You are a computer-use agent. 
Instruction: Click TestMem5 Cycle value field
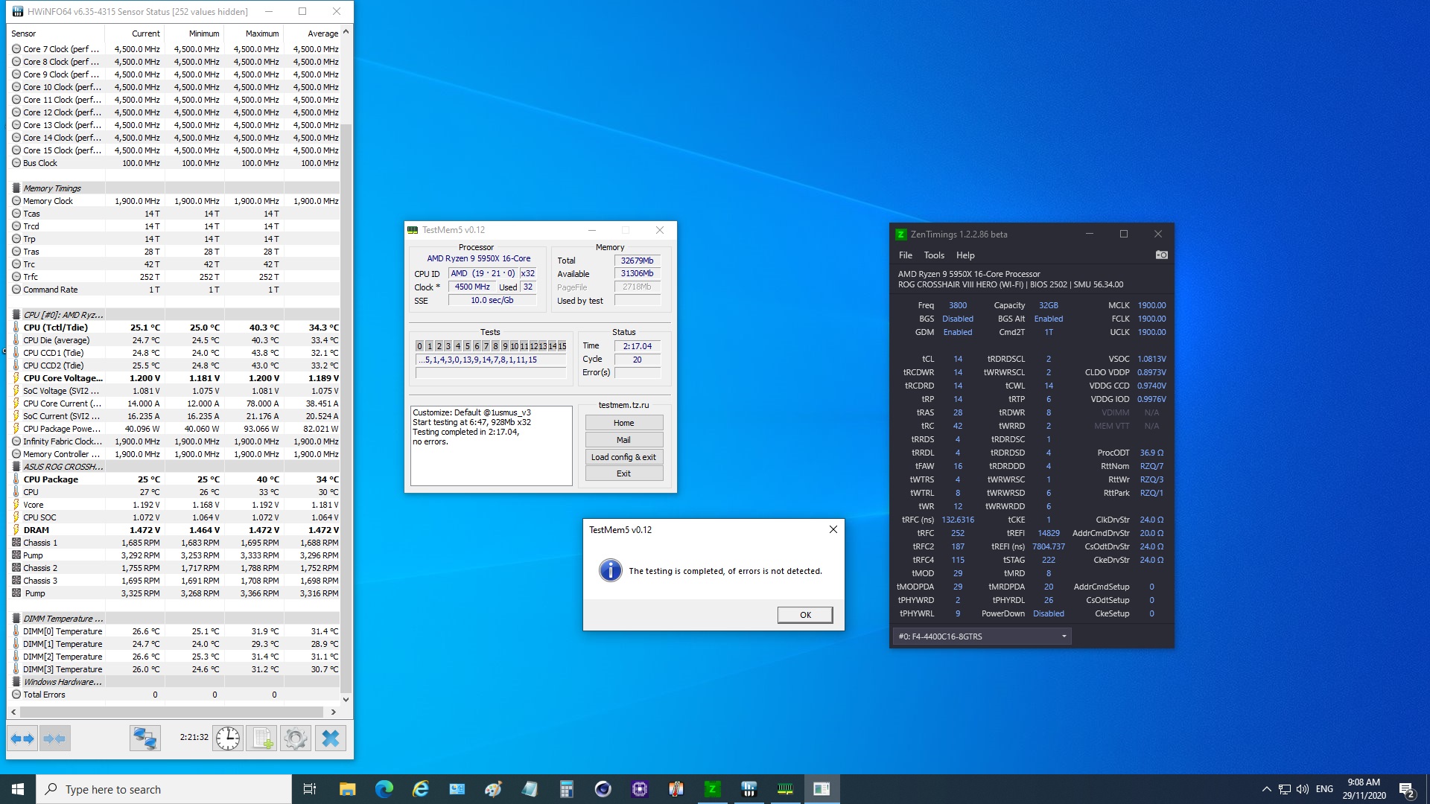point(637,360)
